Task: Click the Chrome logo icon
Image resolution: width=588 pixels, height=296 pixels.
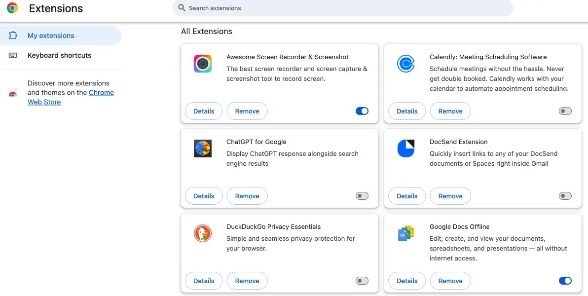Action: (12, 8)
